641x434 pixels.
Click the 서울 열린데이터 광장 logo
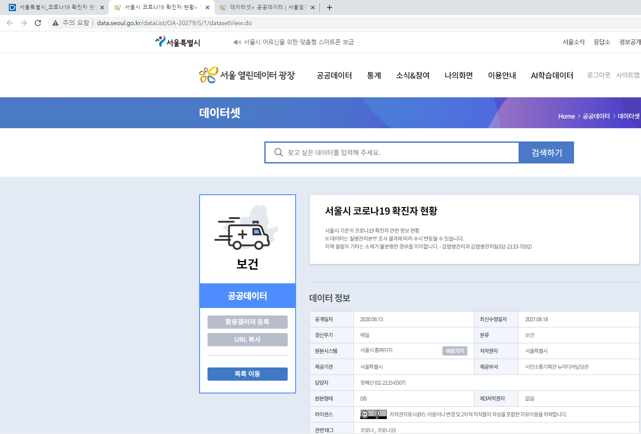tap(247, 75)
